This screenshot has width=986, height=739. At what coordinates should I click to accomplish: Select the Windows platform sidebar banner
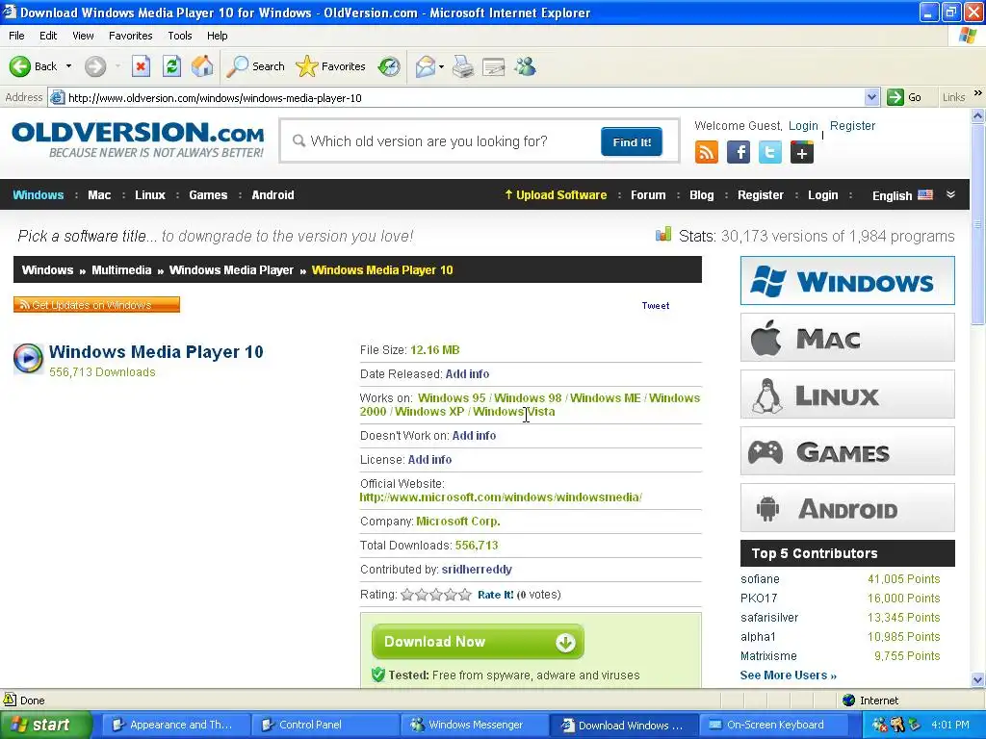click(x=847, y=281)
